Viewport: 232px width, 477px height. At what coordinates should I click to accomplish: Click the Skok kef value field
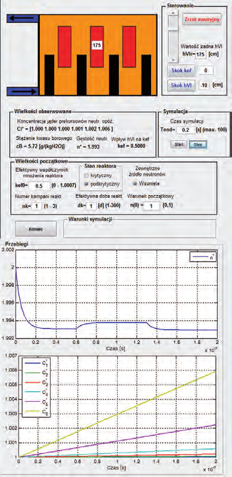(206, 70)
